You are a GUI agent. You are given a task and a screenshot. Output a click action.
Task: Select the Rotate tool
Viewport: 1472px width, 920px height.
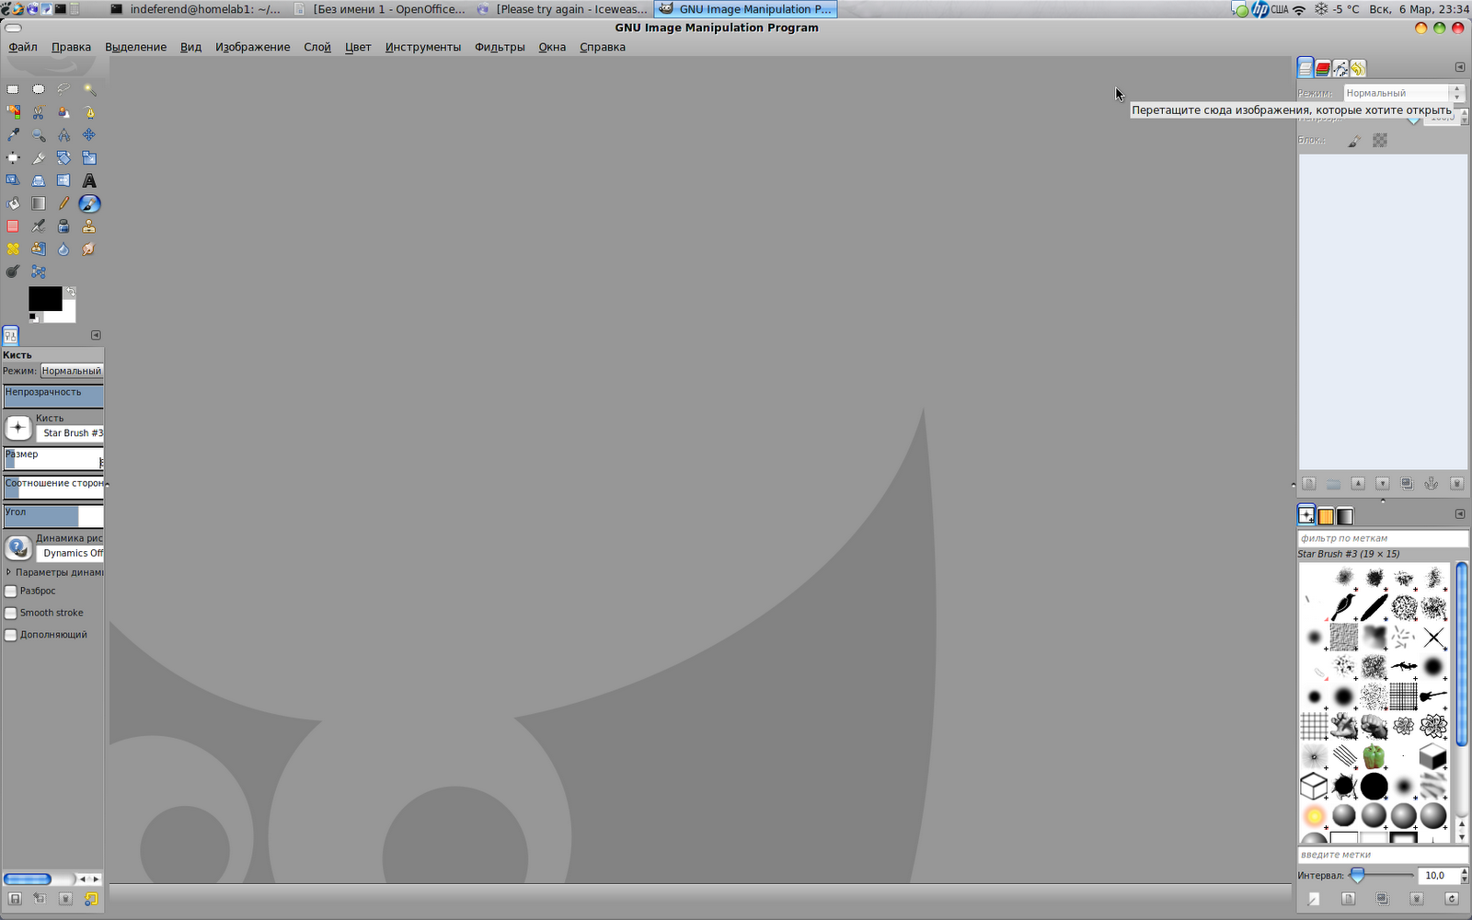coord(63,158)
